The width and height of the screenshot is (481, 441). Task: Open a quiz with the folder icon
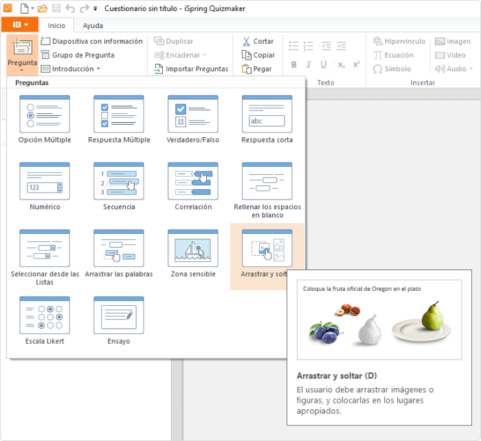click(x=43, y=8)
